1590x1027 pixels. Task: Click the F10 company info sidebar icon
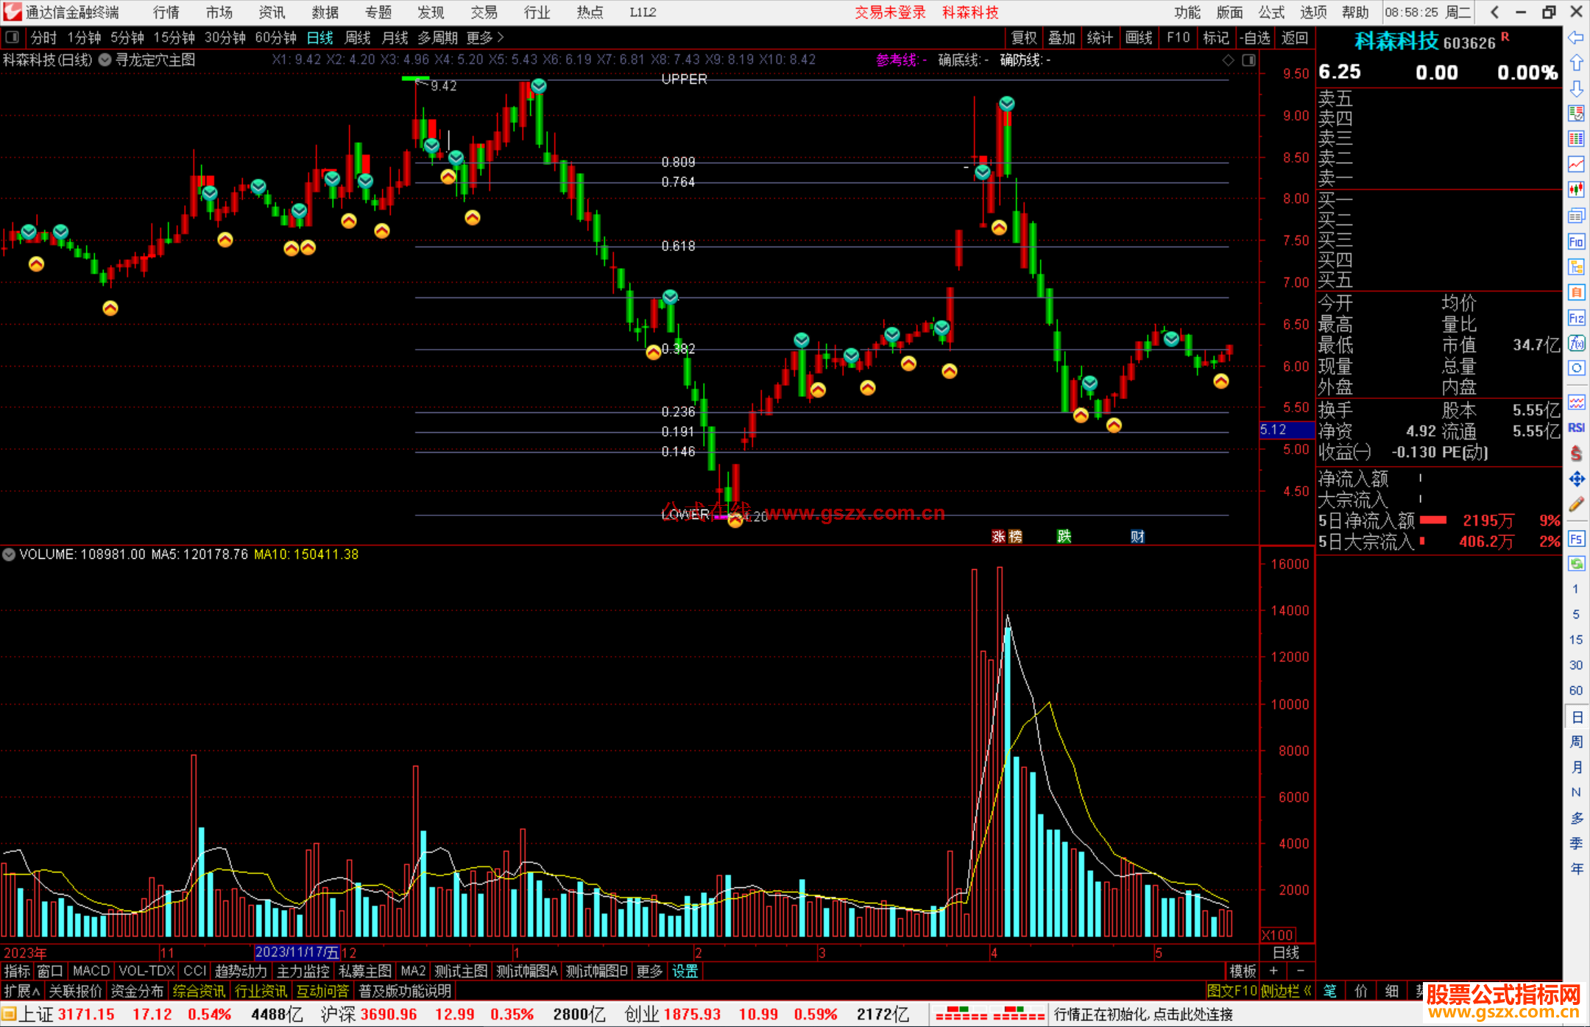click(x=1576, y=242)
